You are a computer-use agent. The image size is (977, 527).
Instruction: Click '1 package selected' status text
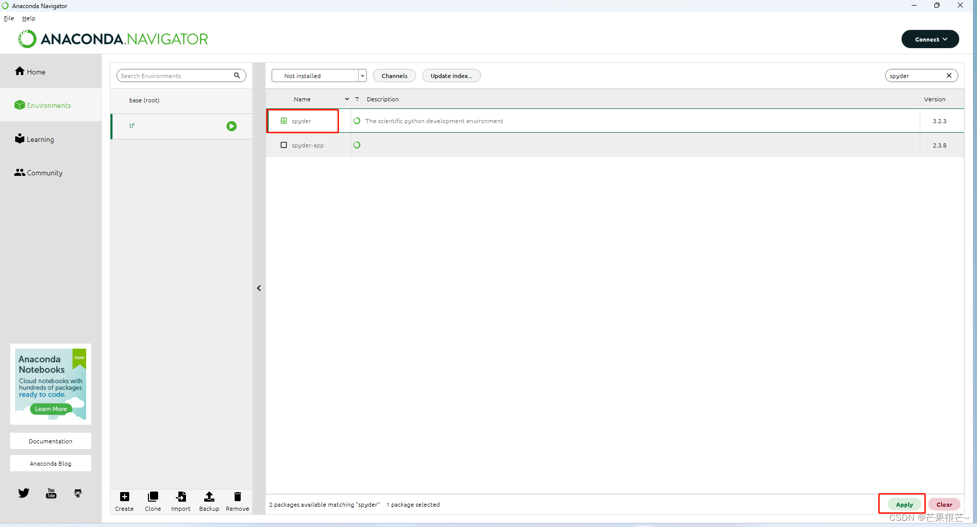(413, 505)
